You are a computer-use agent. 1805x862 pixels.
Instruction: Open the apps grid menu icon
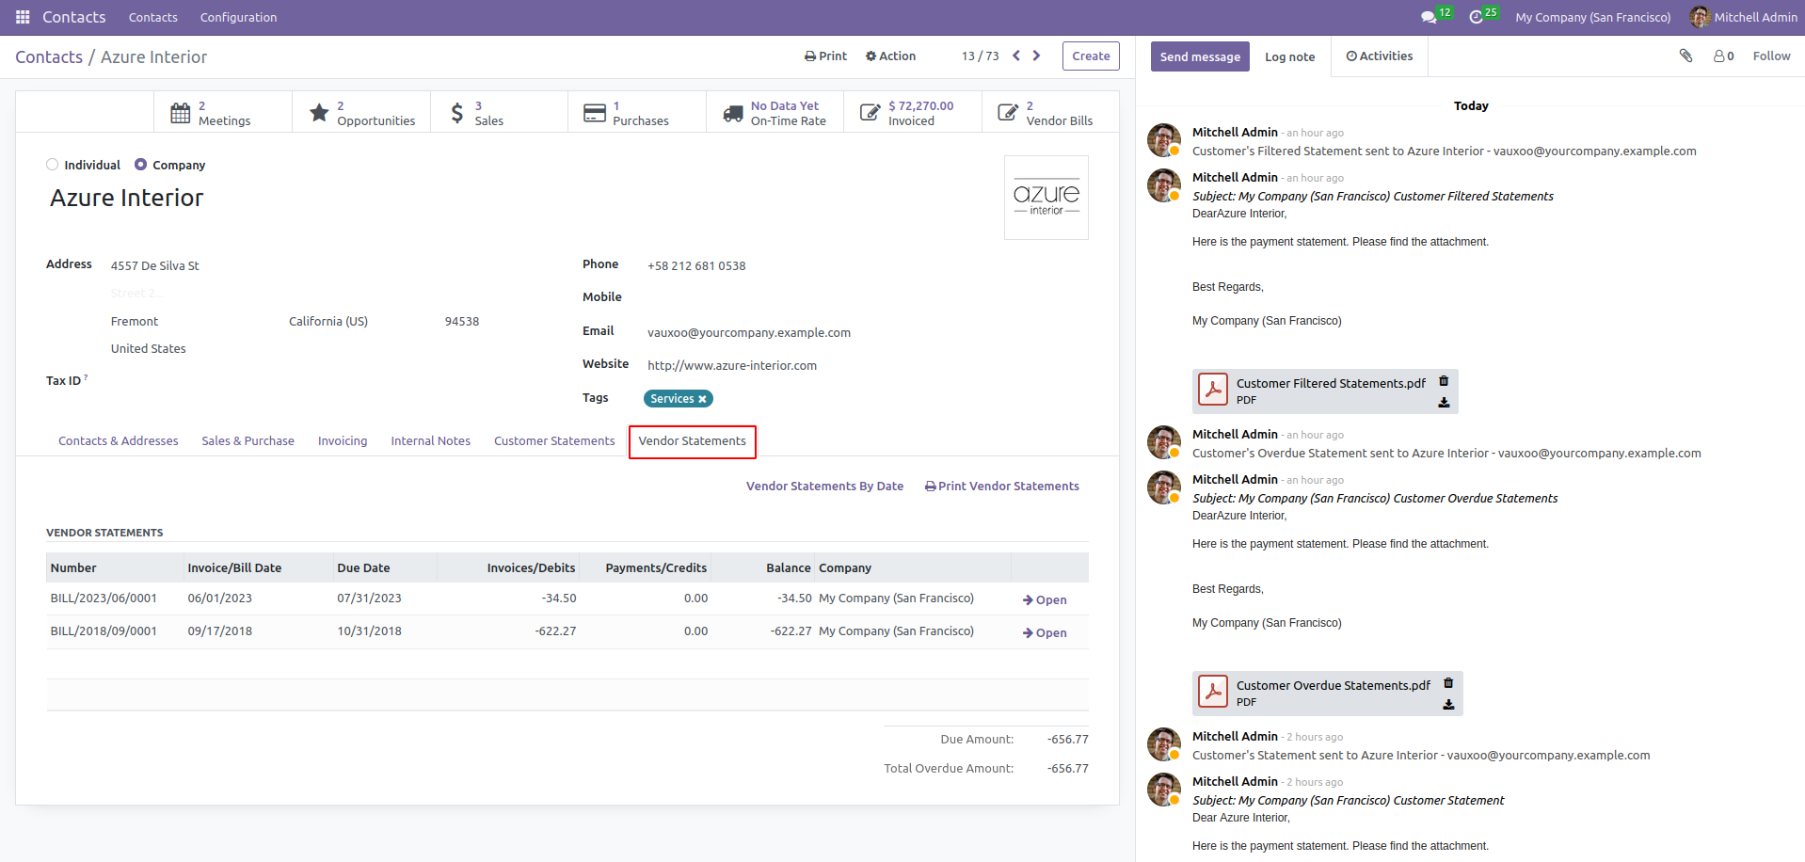click(23, 17)
